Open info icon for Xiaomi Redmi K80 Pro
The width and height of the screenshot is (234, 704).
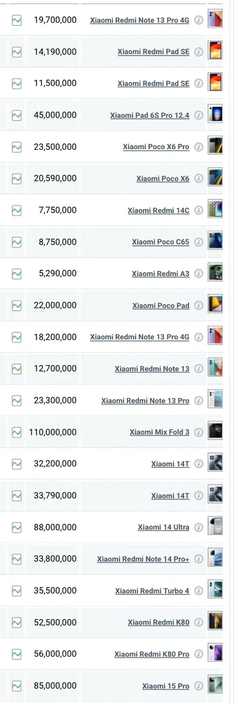(198, 654)
